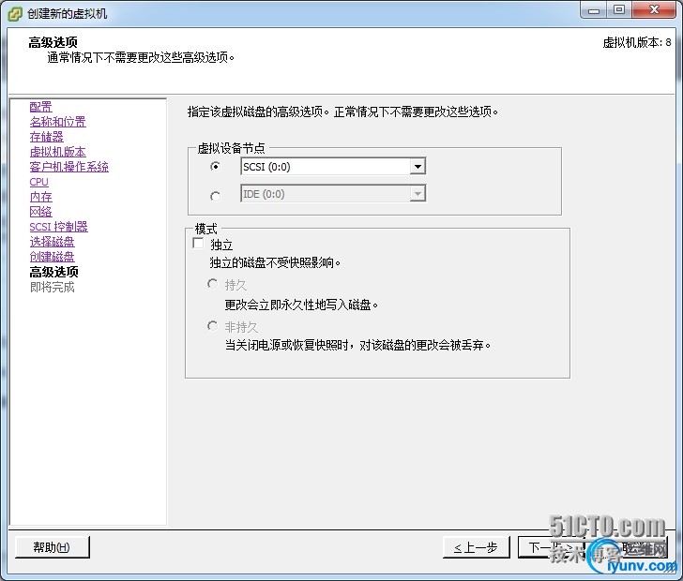Minimize the 创建新的虚拟机 window
This screenshot has height=581, width=683.
(x=594, y=10)
